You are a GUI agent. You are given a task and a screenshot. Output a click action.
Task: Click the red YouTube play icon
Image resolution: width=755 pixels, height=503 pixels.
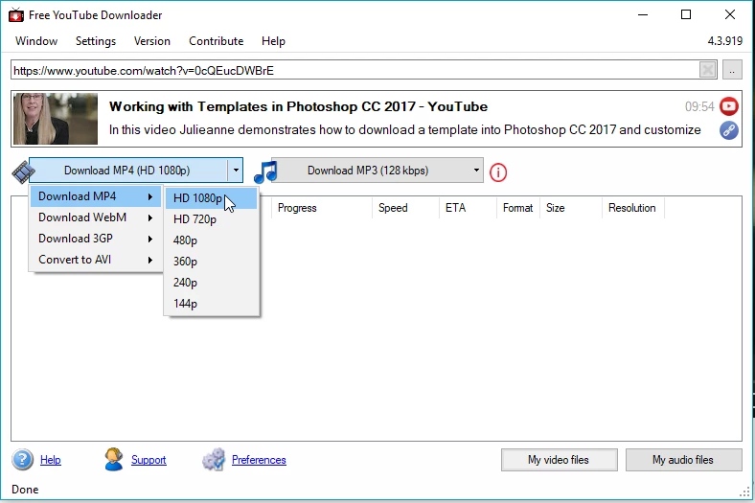pos(729,106)
